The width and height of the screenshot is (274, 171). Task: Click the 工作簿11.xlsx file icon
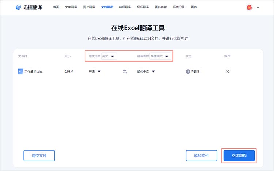(x=20, y=71)
